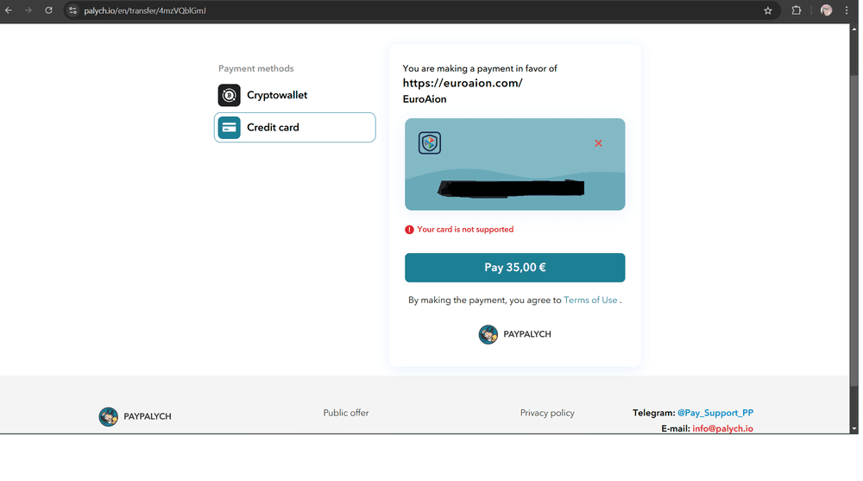
Task: Open the Chrome profile avatar
Action: pyautogui.click(x=827, y=10)
